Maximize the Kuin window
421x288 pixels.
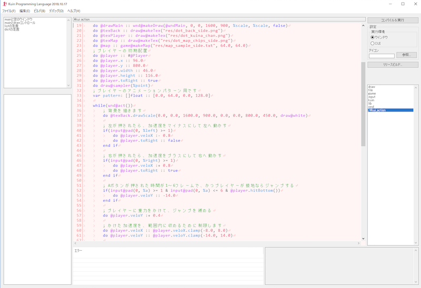tap(403, 4)
